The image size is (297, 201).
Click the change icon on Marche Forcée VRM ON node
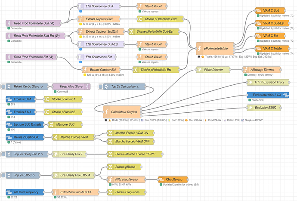(x=111, y=133)
